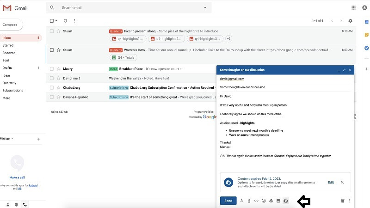Send the email to David
The width and height of the screenshot is (370, 208).
click(x=228, y=201)
